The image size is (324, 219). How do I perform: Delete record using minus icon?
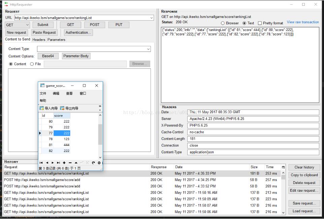70,163
